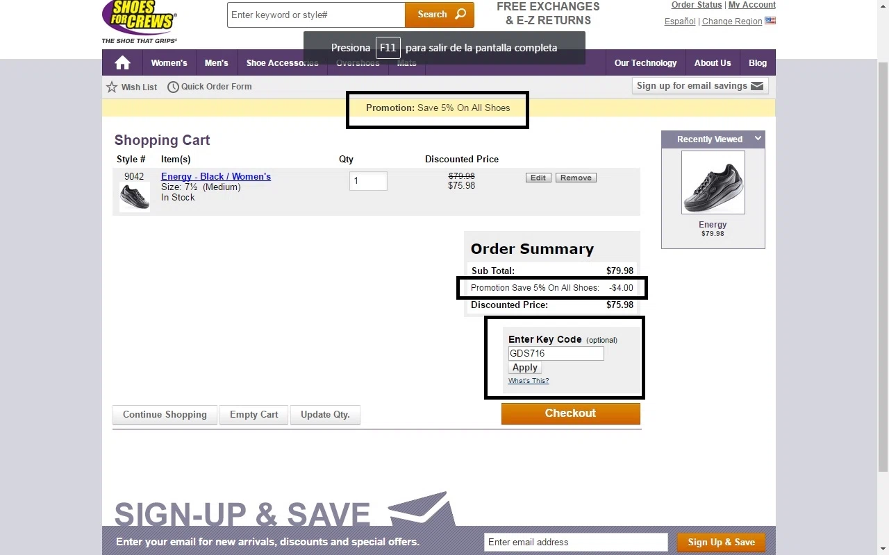The height and width of the screenshot is (555, 889).
Task: Open Wish List star icon
Action: pos(112,87)
